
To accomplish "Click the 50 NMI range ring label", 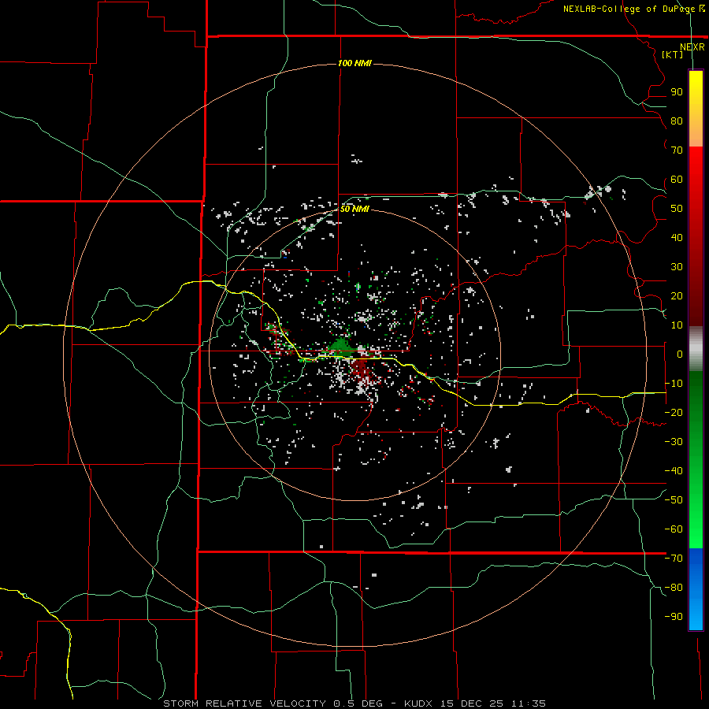I will pos(354,209).
